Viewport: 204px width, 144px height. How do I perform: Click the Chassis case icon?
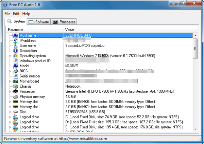[16, 86]
